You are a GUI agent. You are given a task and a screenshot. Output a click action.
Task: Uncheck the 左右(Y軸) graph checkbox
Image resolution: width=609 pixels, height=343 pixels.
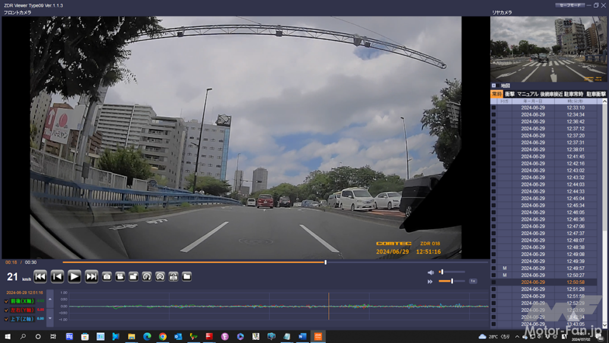click(x=7, y=310)
